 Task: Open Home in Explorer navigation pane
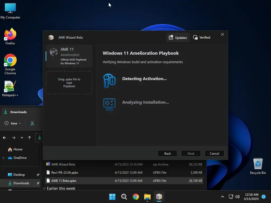click(x=15, y=149)
